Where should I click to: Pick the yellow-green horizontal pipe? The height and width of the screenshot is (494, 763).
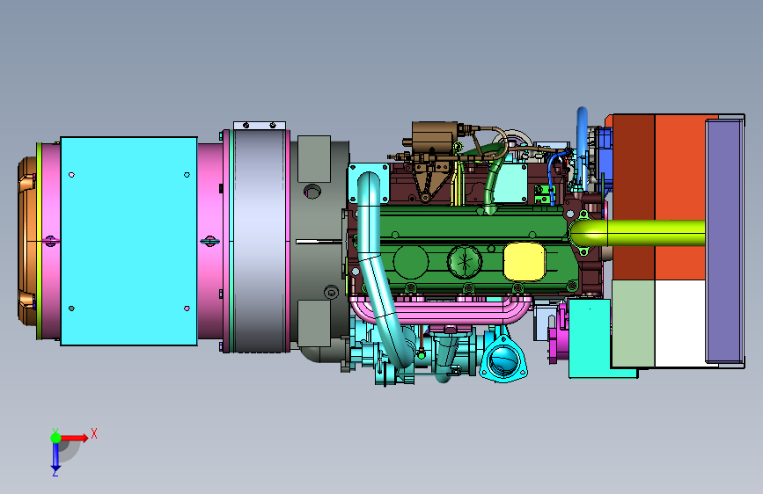point(637,232)
